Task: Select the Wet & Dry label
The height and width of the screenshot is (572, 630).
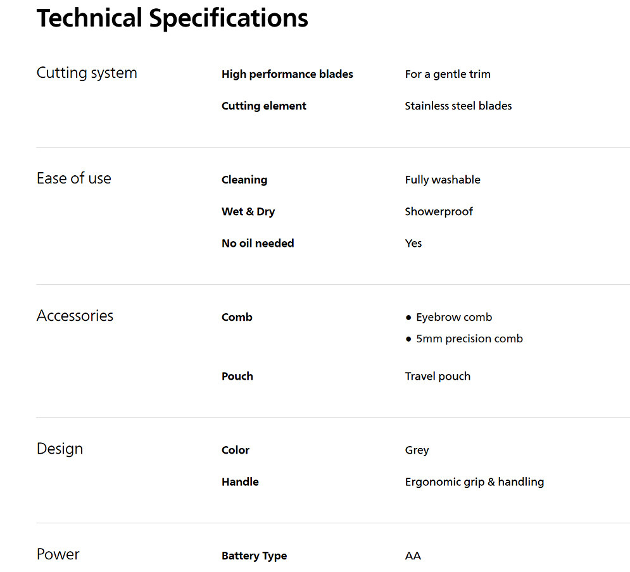Action: (x=248, y=211)
